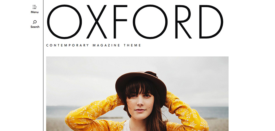Click the sidebar vertical divider line
275x131 pixels.
[43, 65]
